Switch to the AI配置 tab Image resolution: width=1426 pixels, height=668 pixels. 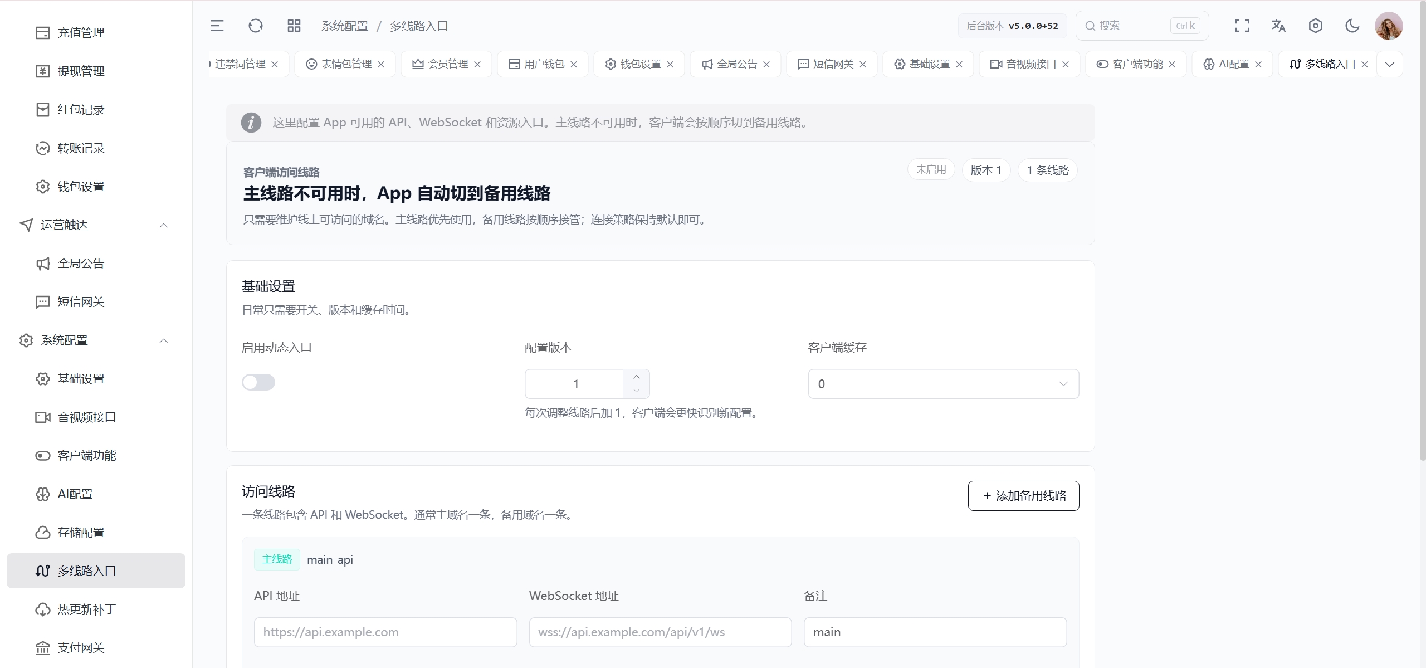click(1233, 64)
